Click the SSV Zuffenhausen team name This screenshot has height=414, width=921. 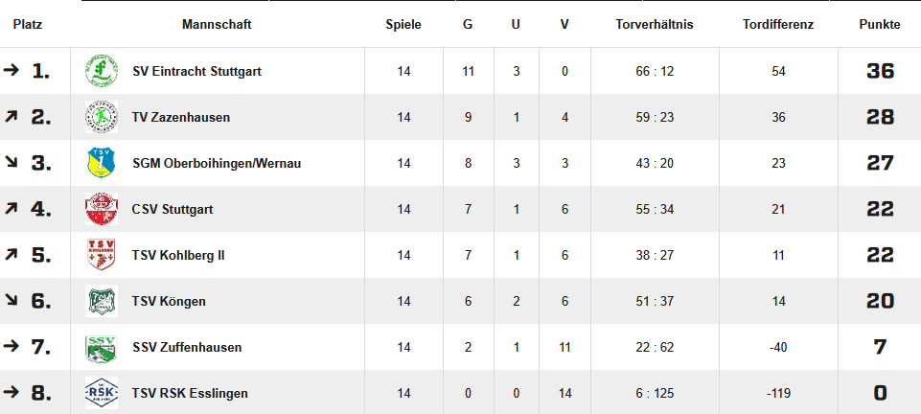coord(187,348)
